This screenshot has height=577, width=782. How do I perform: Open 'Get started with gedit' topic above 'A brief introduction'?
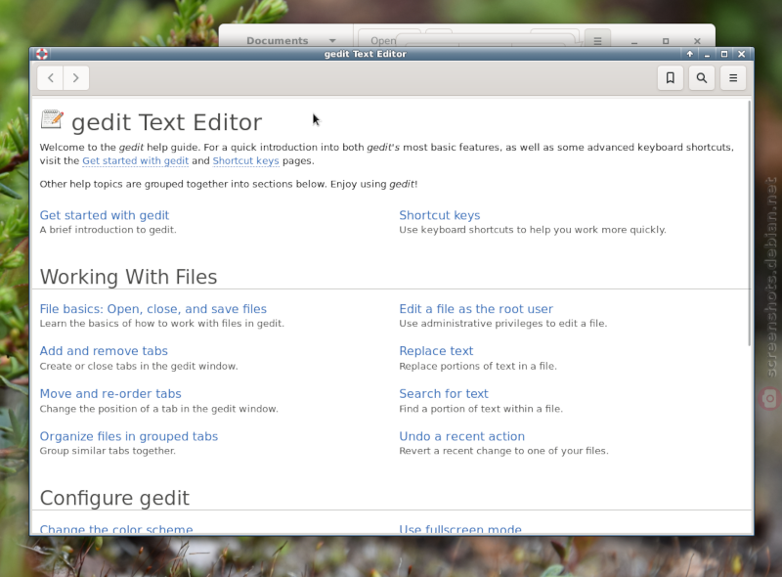(x=105, y=215)
